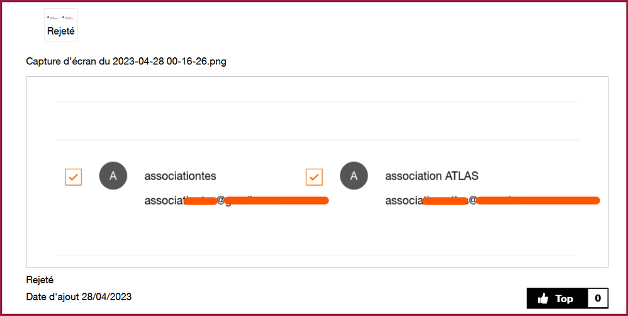Click the tiny logos inside the Rejeté thumbnail

click(x=61, y=17)
